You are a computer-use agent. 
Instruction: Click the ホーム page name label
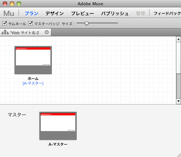(33, 79)
